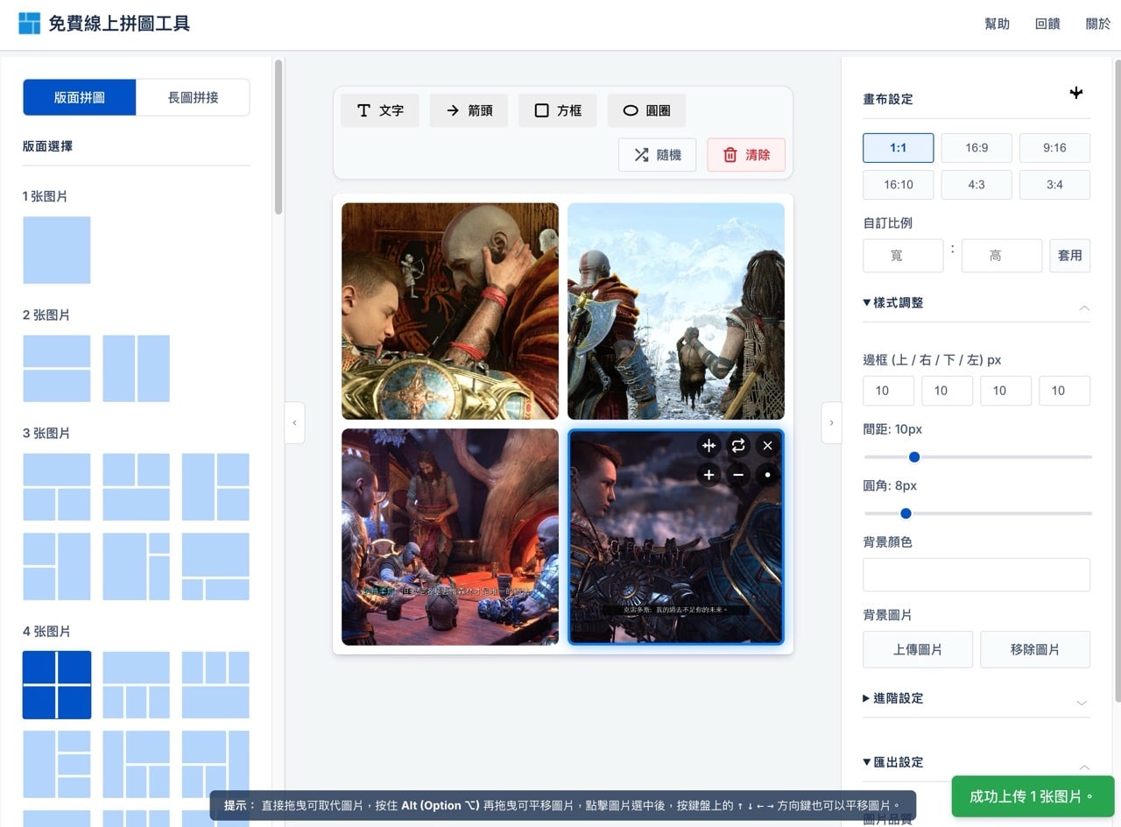Pick 3-image layout with tall left, two right
Image resolution: width=1121 pixels, height=827 pixels.
pyautogui.click(x=215, y=487)
